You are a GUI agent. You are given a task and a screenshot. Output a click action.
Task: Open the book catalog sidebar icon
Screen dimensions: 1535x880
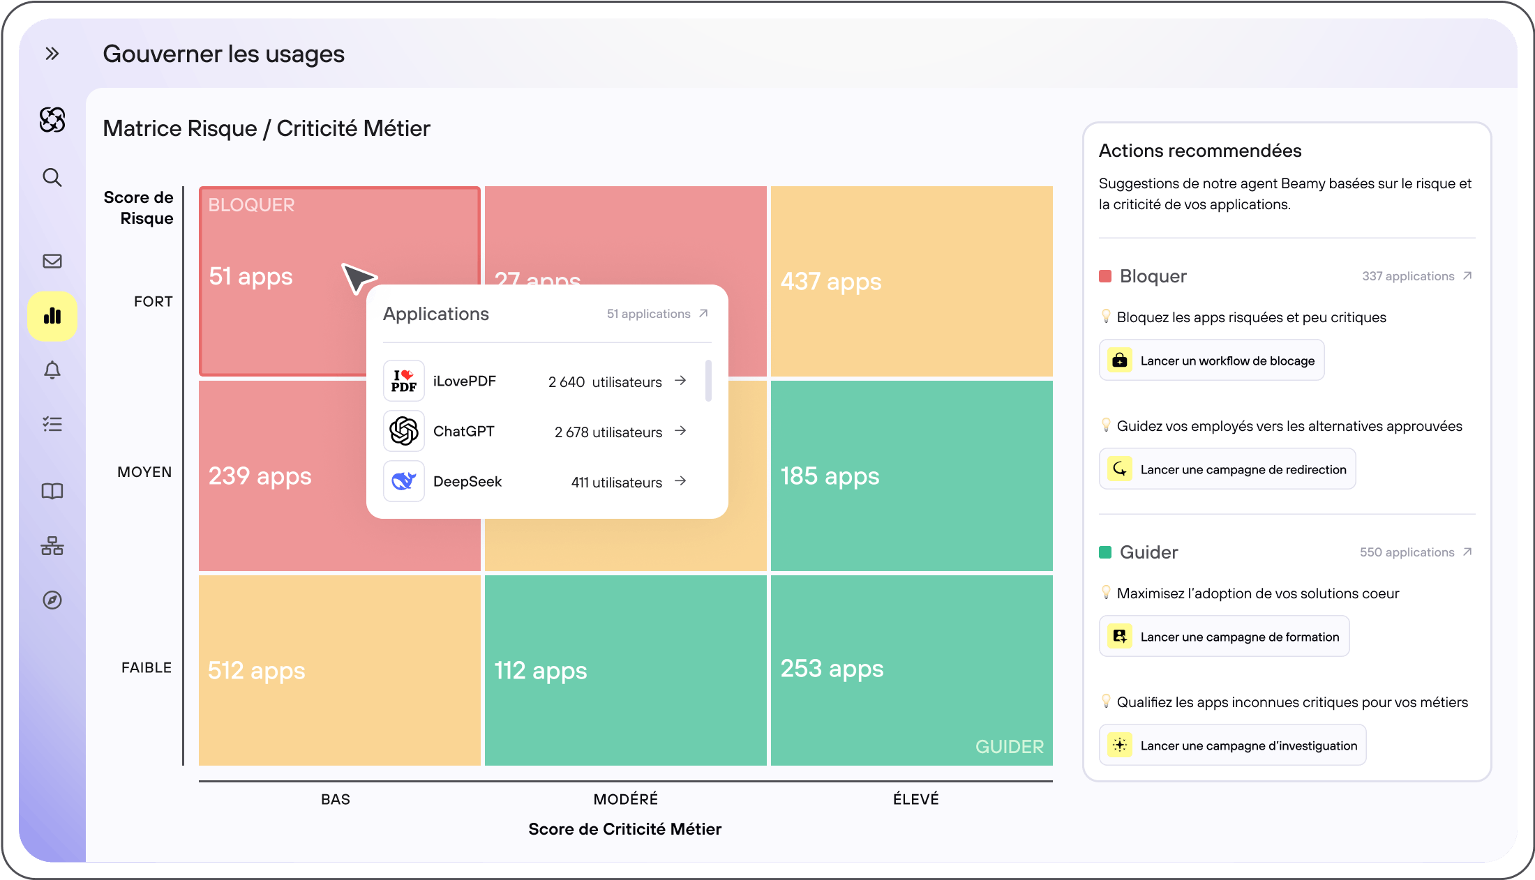(52, 491)
